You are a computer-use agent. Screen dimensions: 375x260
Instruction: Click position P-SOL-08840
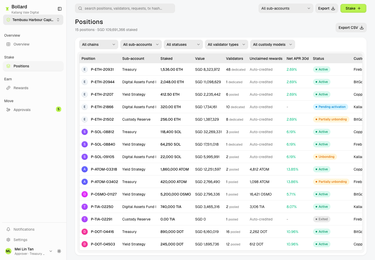tap(103, 144)
